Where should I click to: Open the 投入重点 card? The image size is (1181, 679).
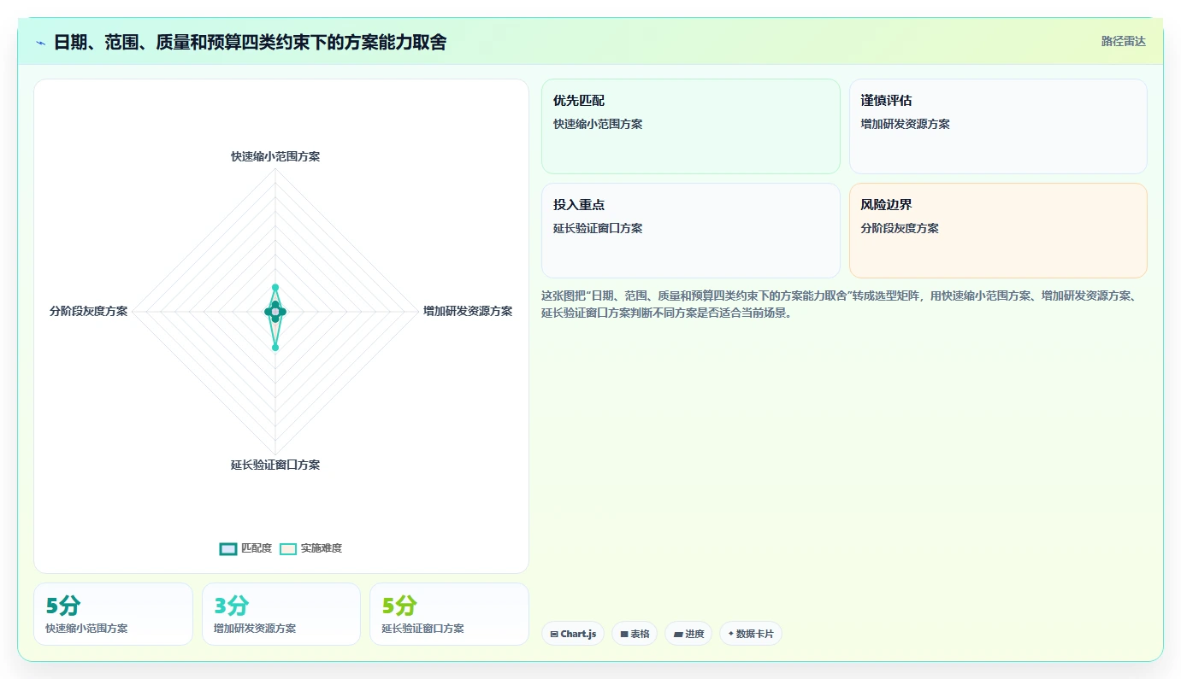pos(691,231)
